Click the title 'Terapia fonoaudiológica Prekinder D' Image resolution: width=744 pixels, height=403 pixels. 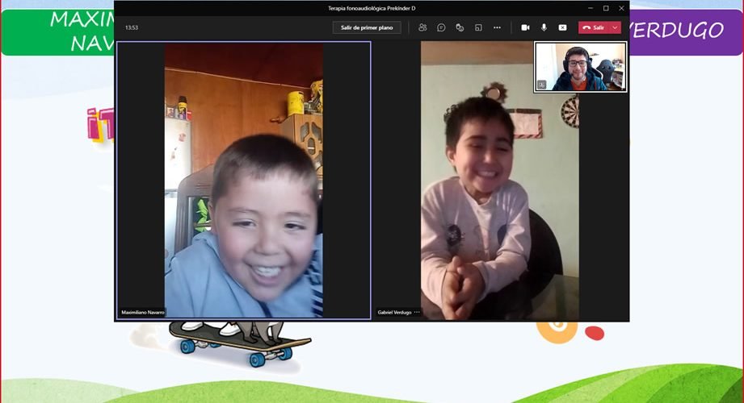coord(372,8)
